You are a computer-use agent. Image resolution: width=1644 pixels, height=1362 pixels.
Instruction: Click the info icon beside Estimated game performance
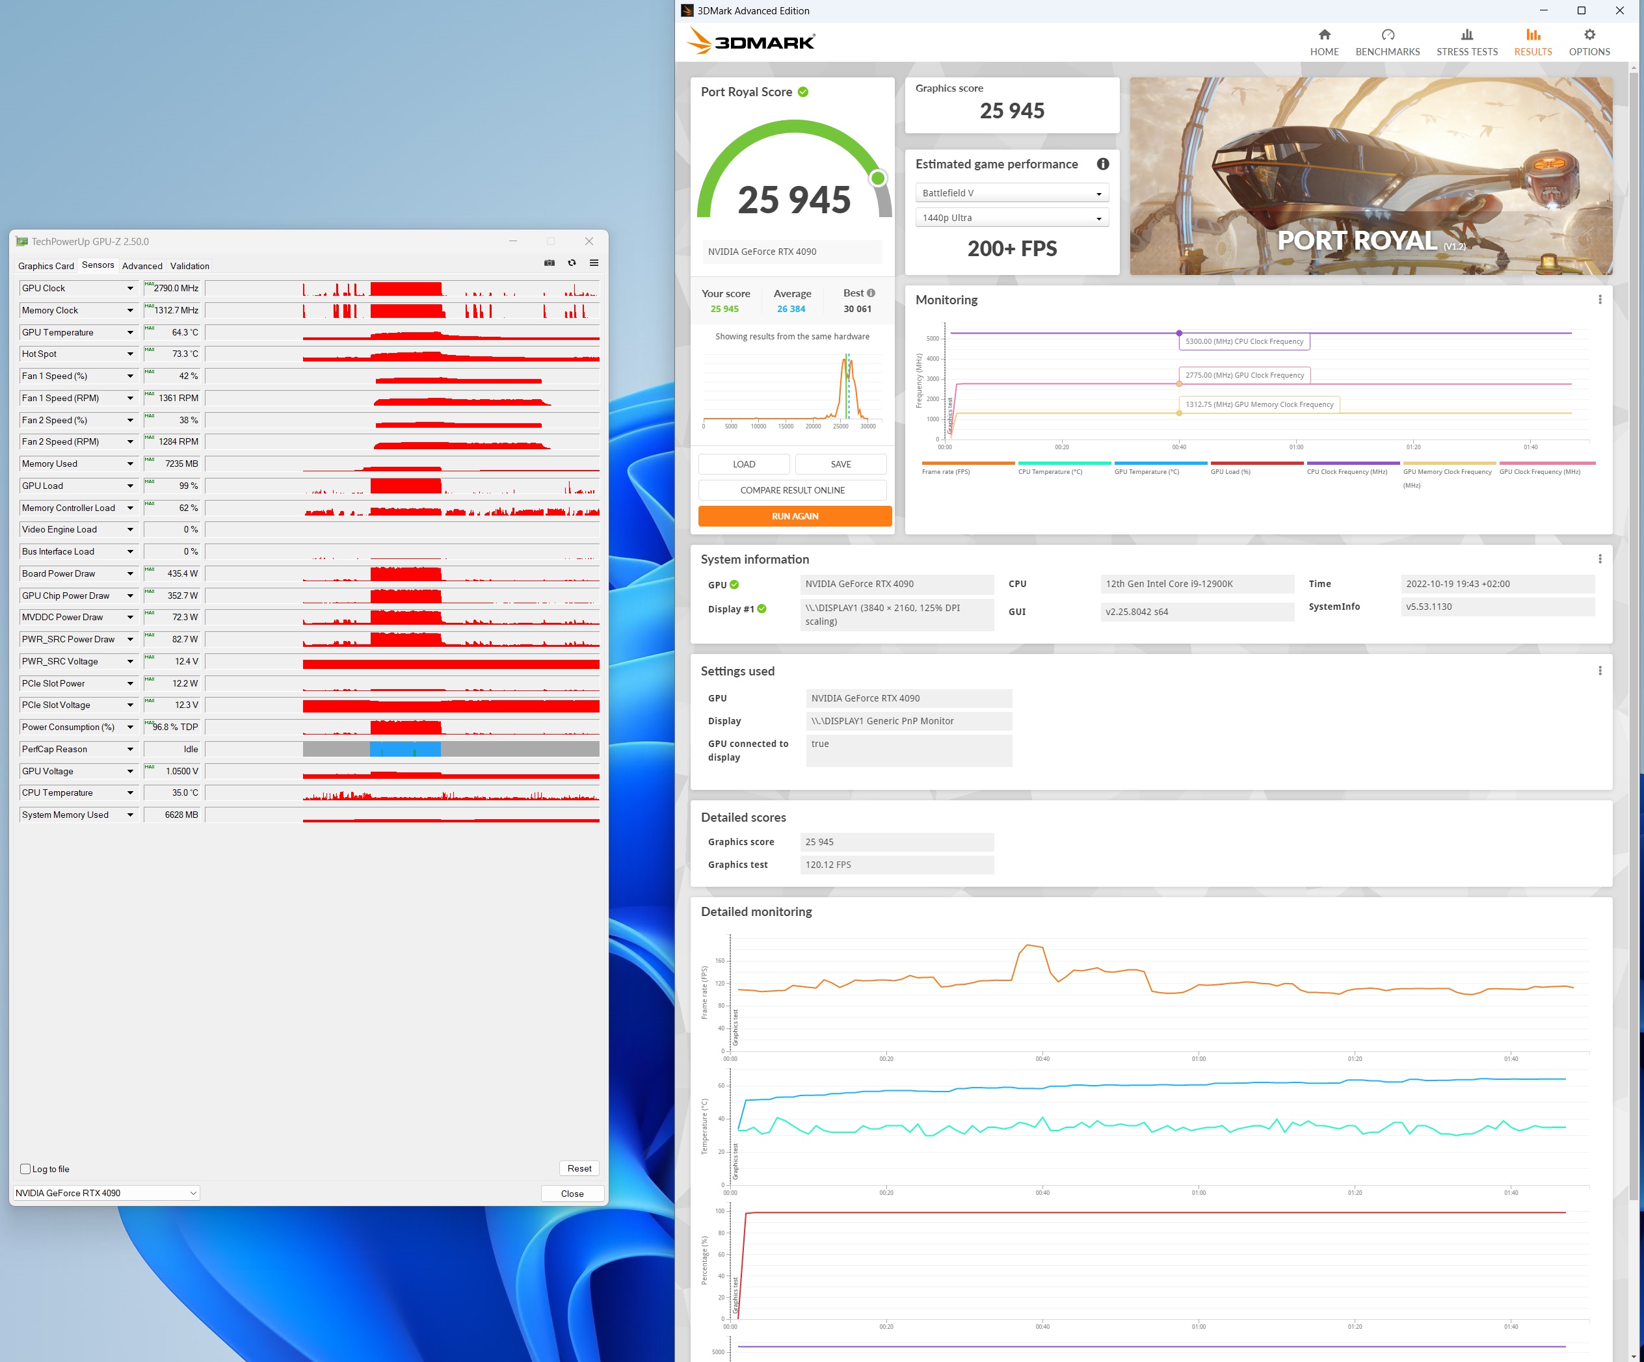point(1102,164)
